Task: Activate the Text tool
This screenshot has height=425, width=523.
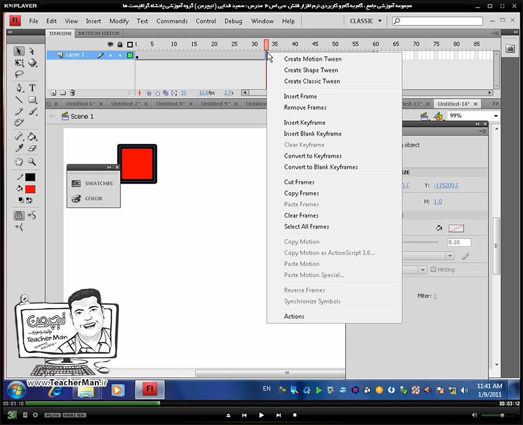Action: pyautogui.click(x=32, y=88)
